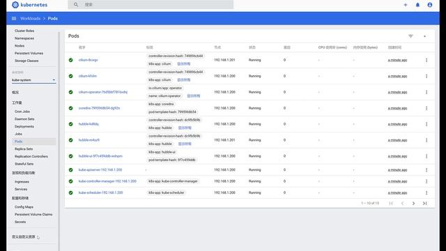Open actions menu for second cilium pod row

pos(426,76)
